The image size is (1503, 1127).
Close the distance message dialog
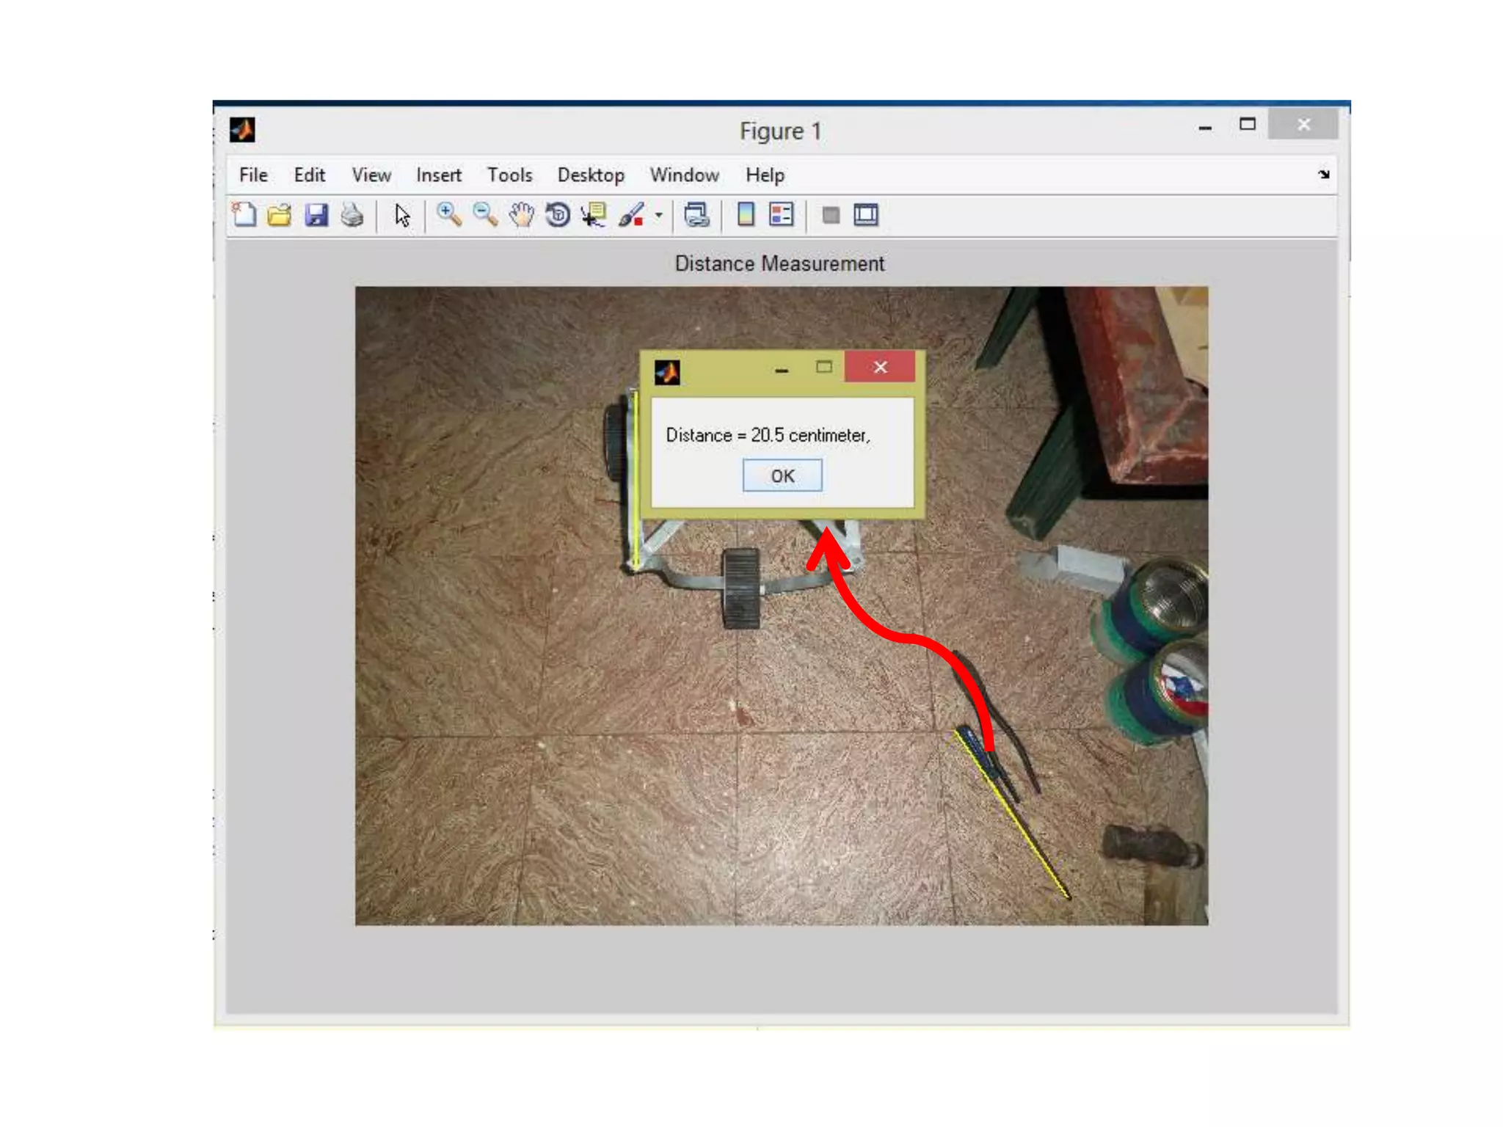coord(880,367)
